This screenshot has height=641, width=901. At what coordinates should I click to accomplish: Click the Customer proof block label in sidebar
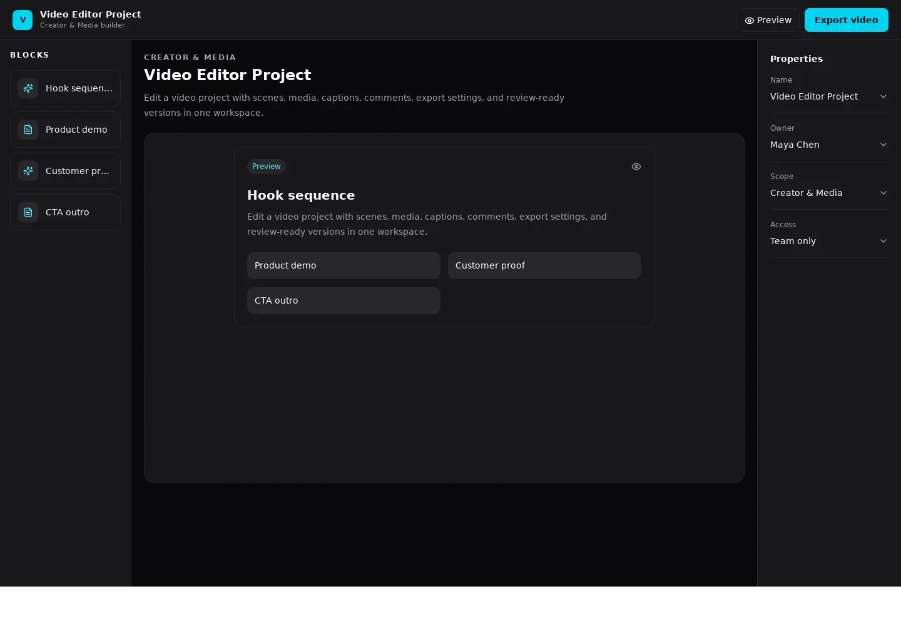click(x=78, y=171)
